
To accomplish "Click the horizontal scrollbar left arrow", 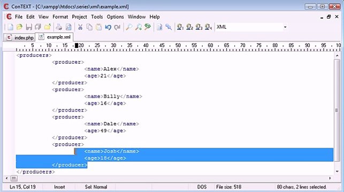I will click(6, 178).
